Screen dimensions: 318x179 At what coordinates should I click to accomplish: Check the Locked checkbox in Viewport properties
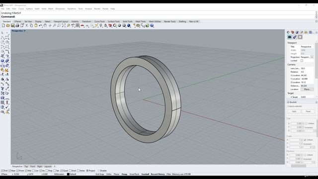click(302, 61)
